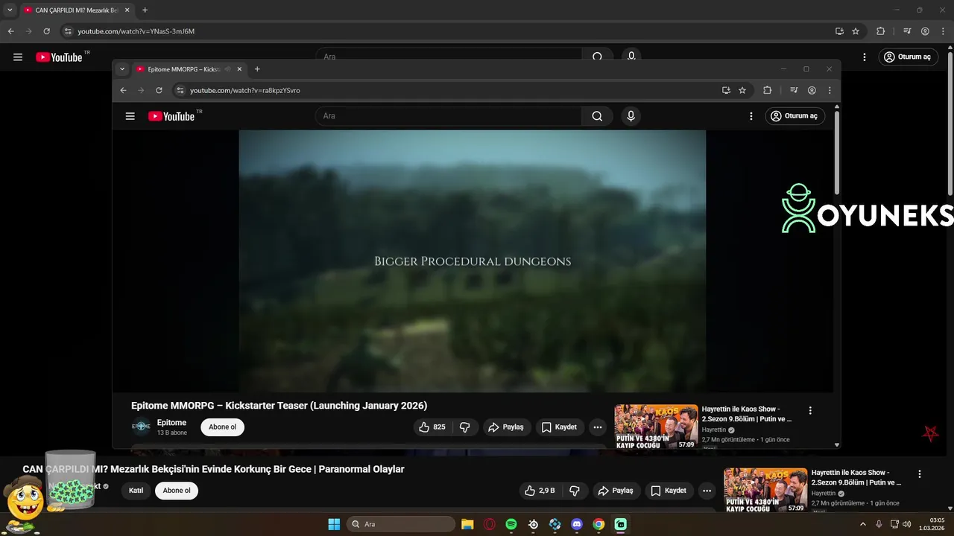The height and width of the screenshot is (536, 954).
Task: Open more actions dots on back window video
Action: [x=707, y=491]
